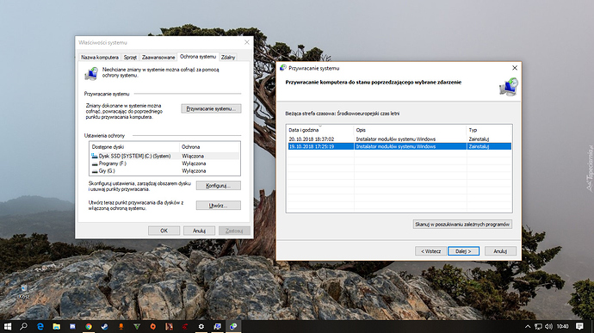This screenshot has width=594, height=333.
Task: Open Google Chrome from the taskbar
Action: point(89,326)
